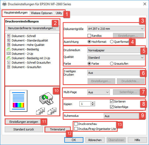Click eco icon beside Dokument - Beidseitig mit 2-Up
The image size is (149, 145).
pyautogui.click(x=9, y=58)
